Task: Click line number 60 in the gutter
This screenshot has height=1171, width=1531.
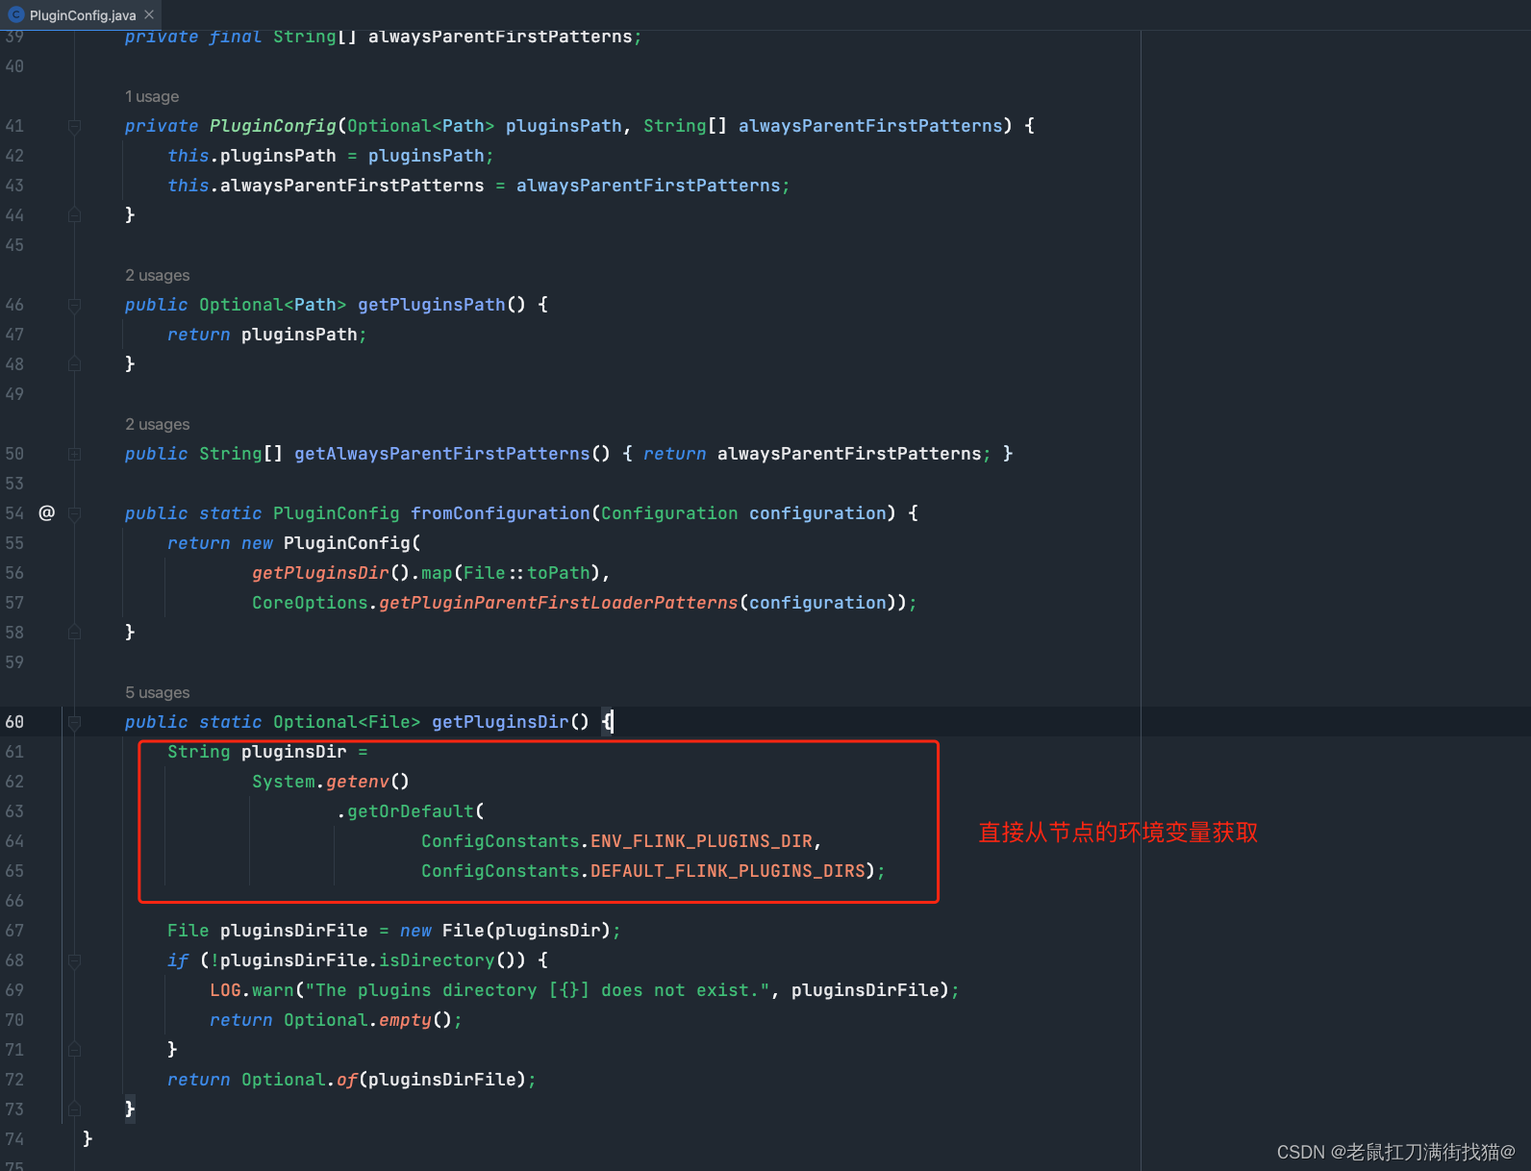Action: [14, 722]
